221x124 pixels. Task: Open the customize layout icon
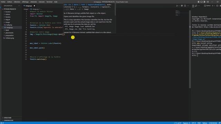(x=208, y=2)
